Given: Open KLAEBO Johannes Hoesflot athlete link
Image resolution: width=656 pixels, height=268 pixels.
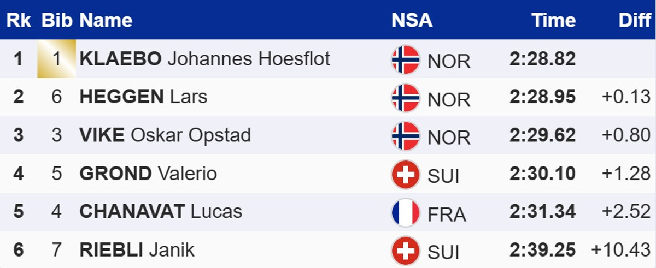Looking at the screenshot, I should pos(205,58).
